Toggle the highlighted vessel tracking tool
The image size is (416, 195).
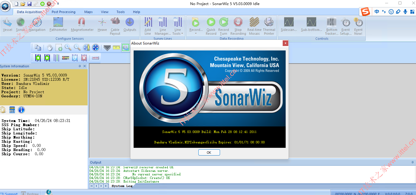[126, 47]
